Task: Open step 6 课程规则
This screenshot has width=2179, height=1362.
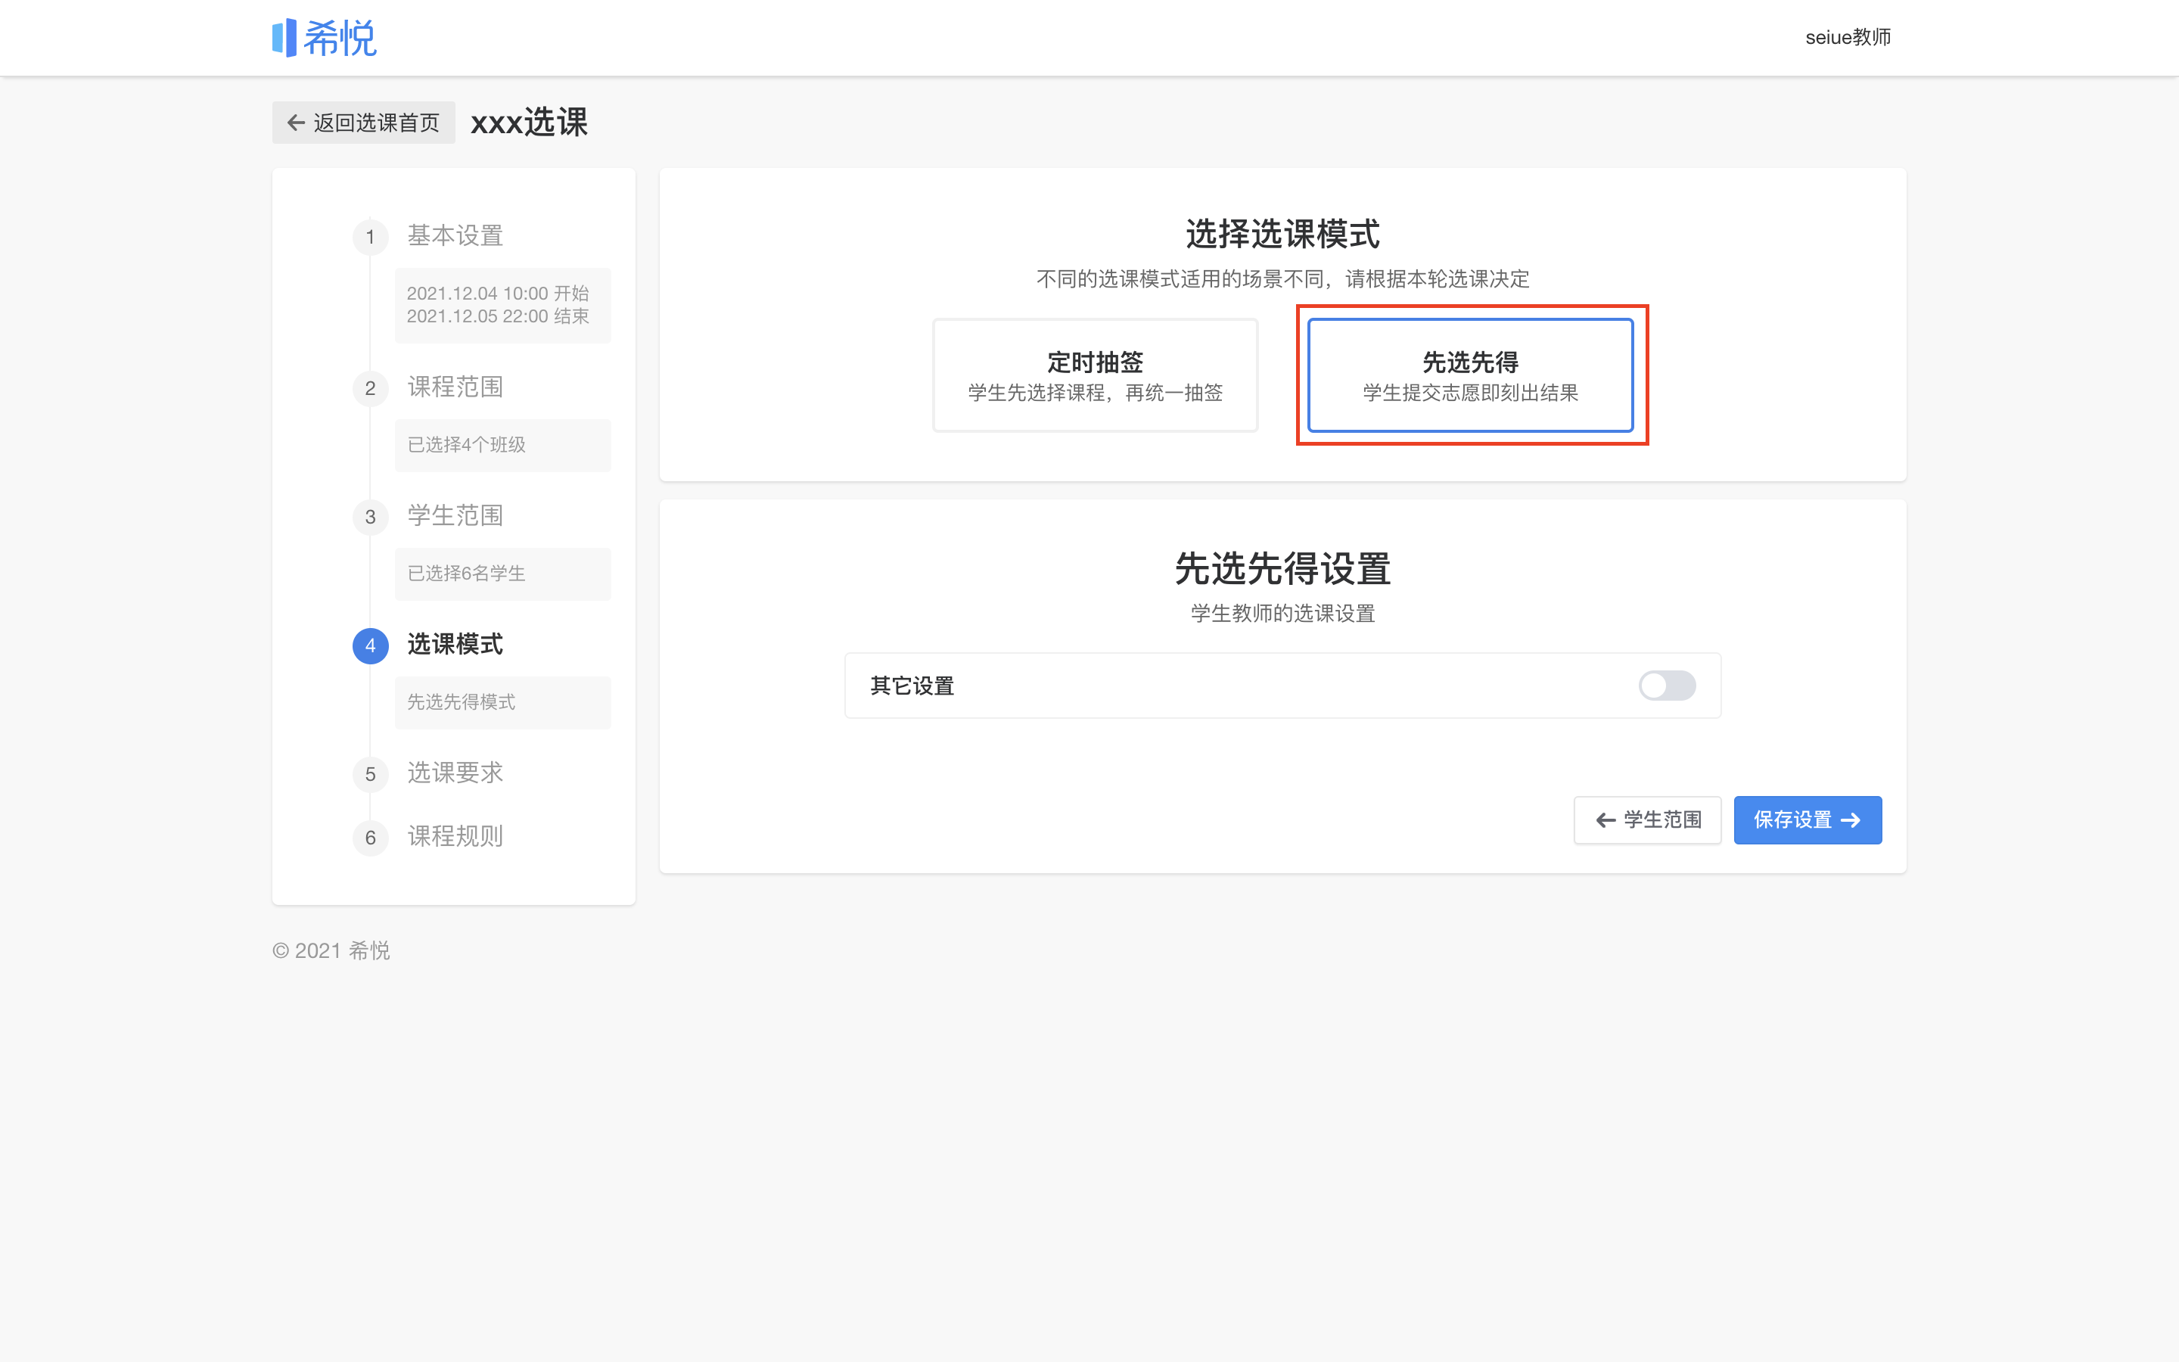Action: click(455, 836)
